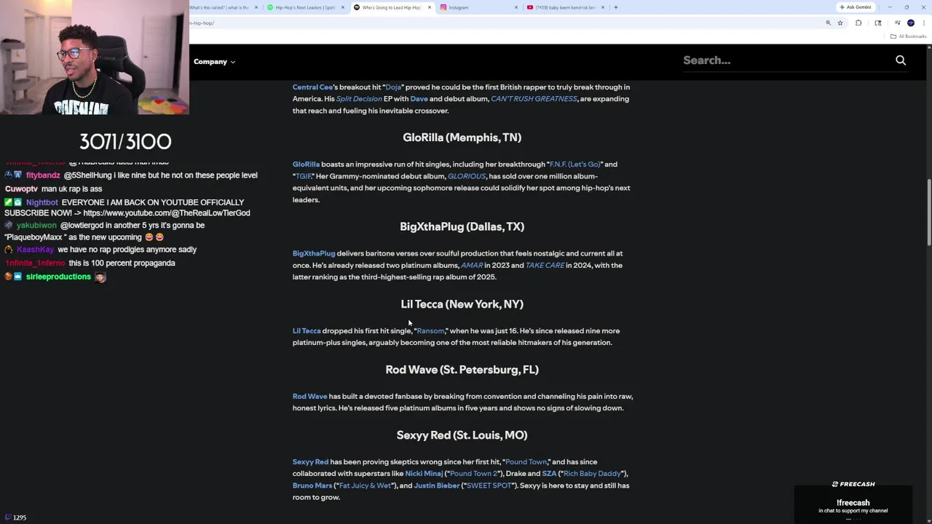932x524 pixels.
Task: Open the Ransom song link
Action: (430, 331)
